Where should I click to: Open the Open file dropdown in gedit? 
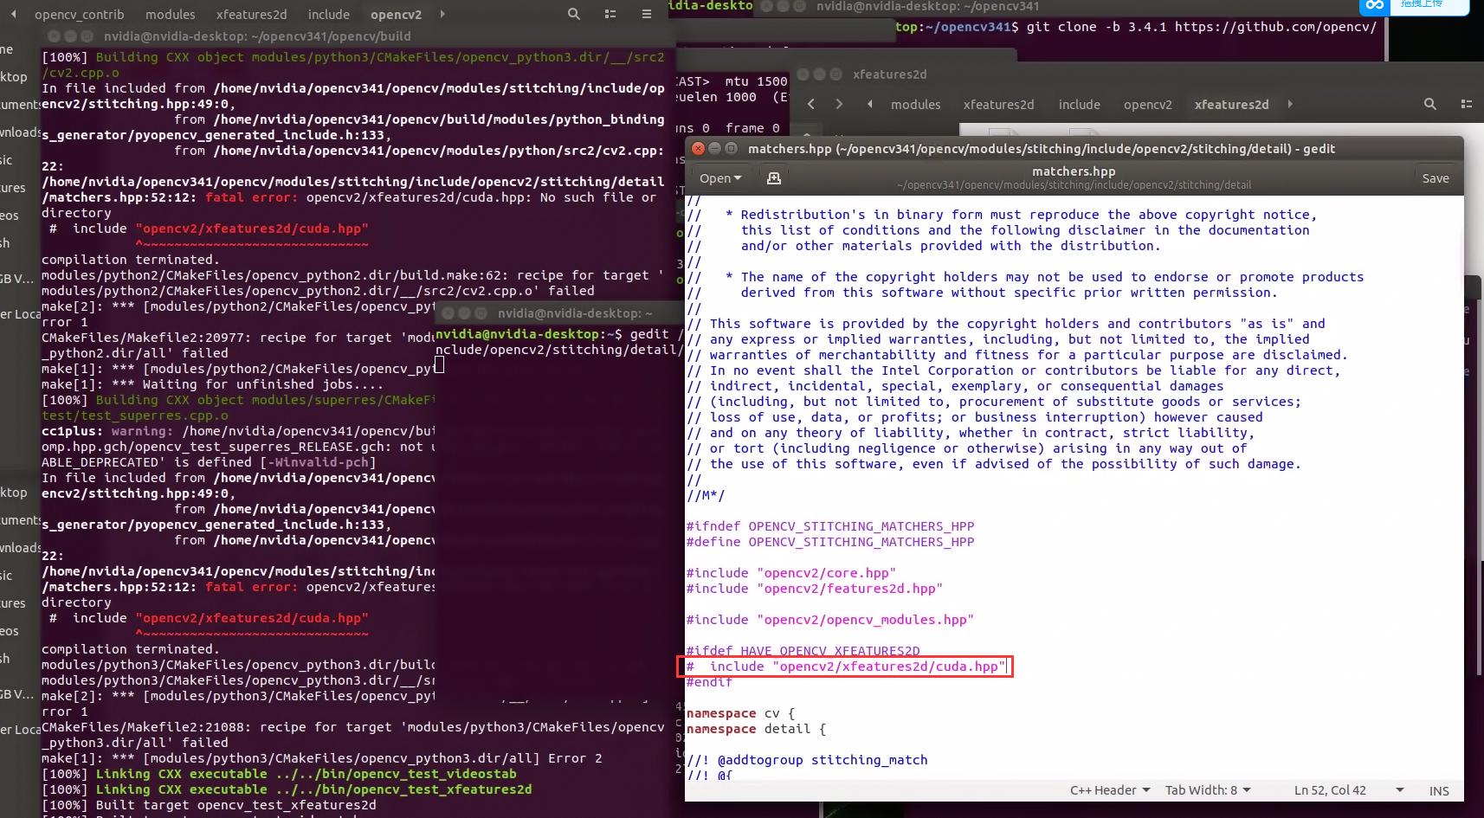coord(719,177)
